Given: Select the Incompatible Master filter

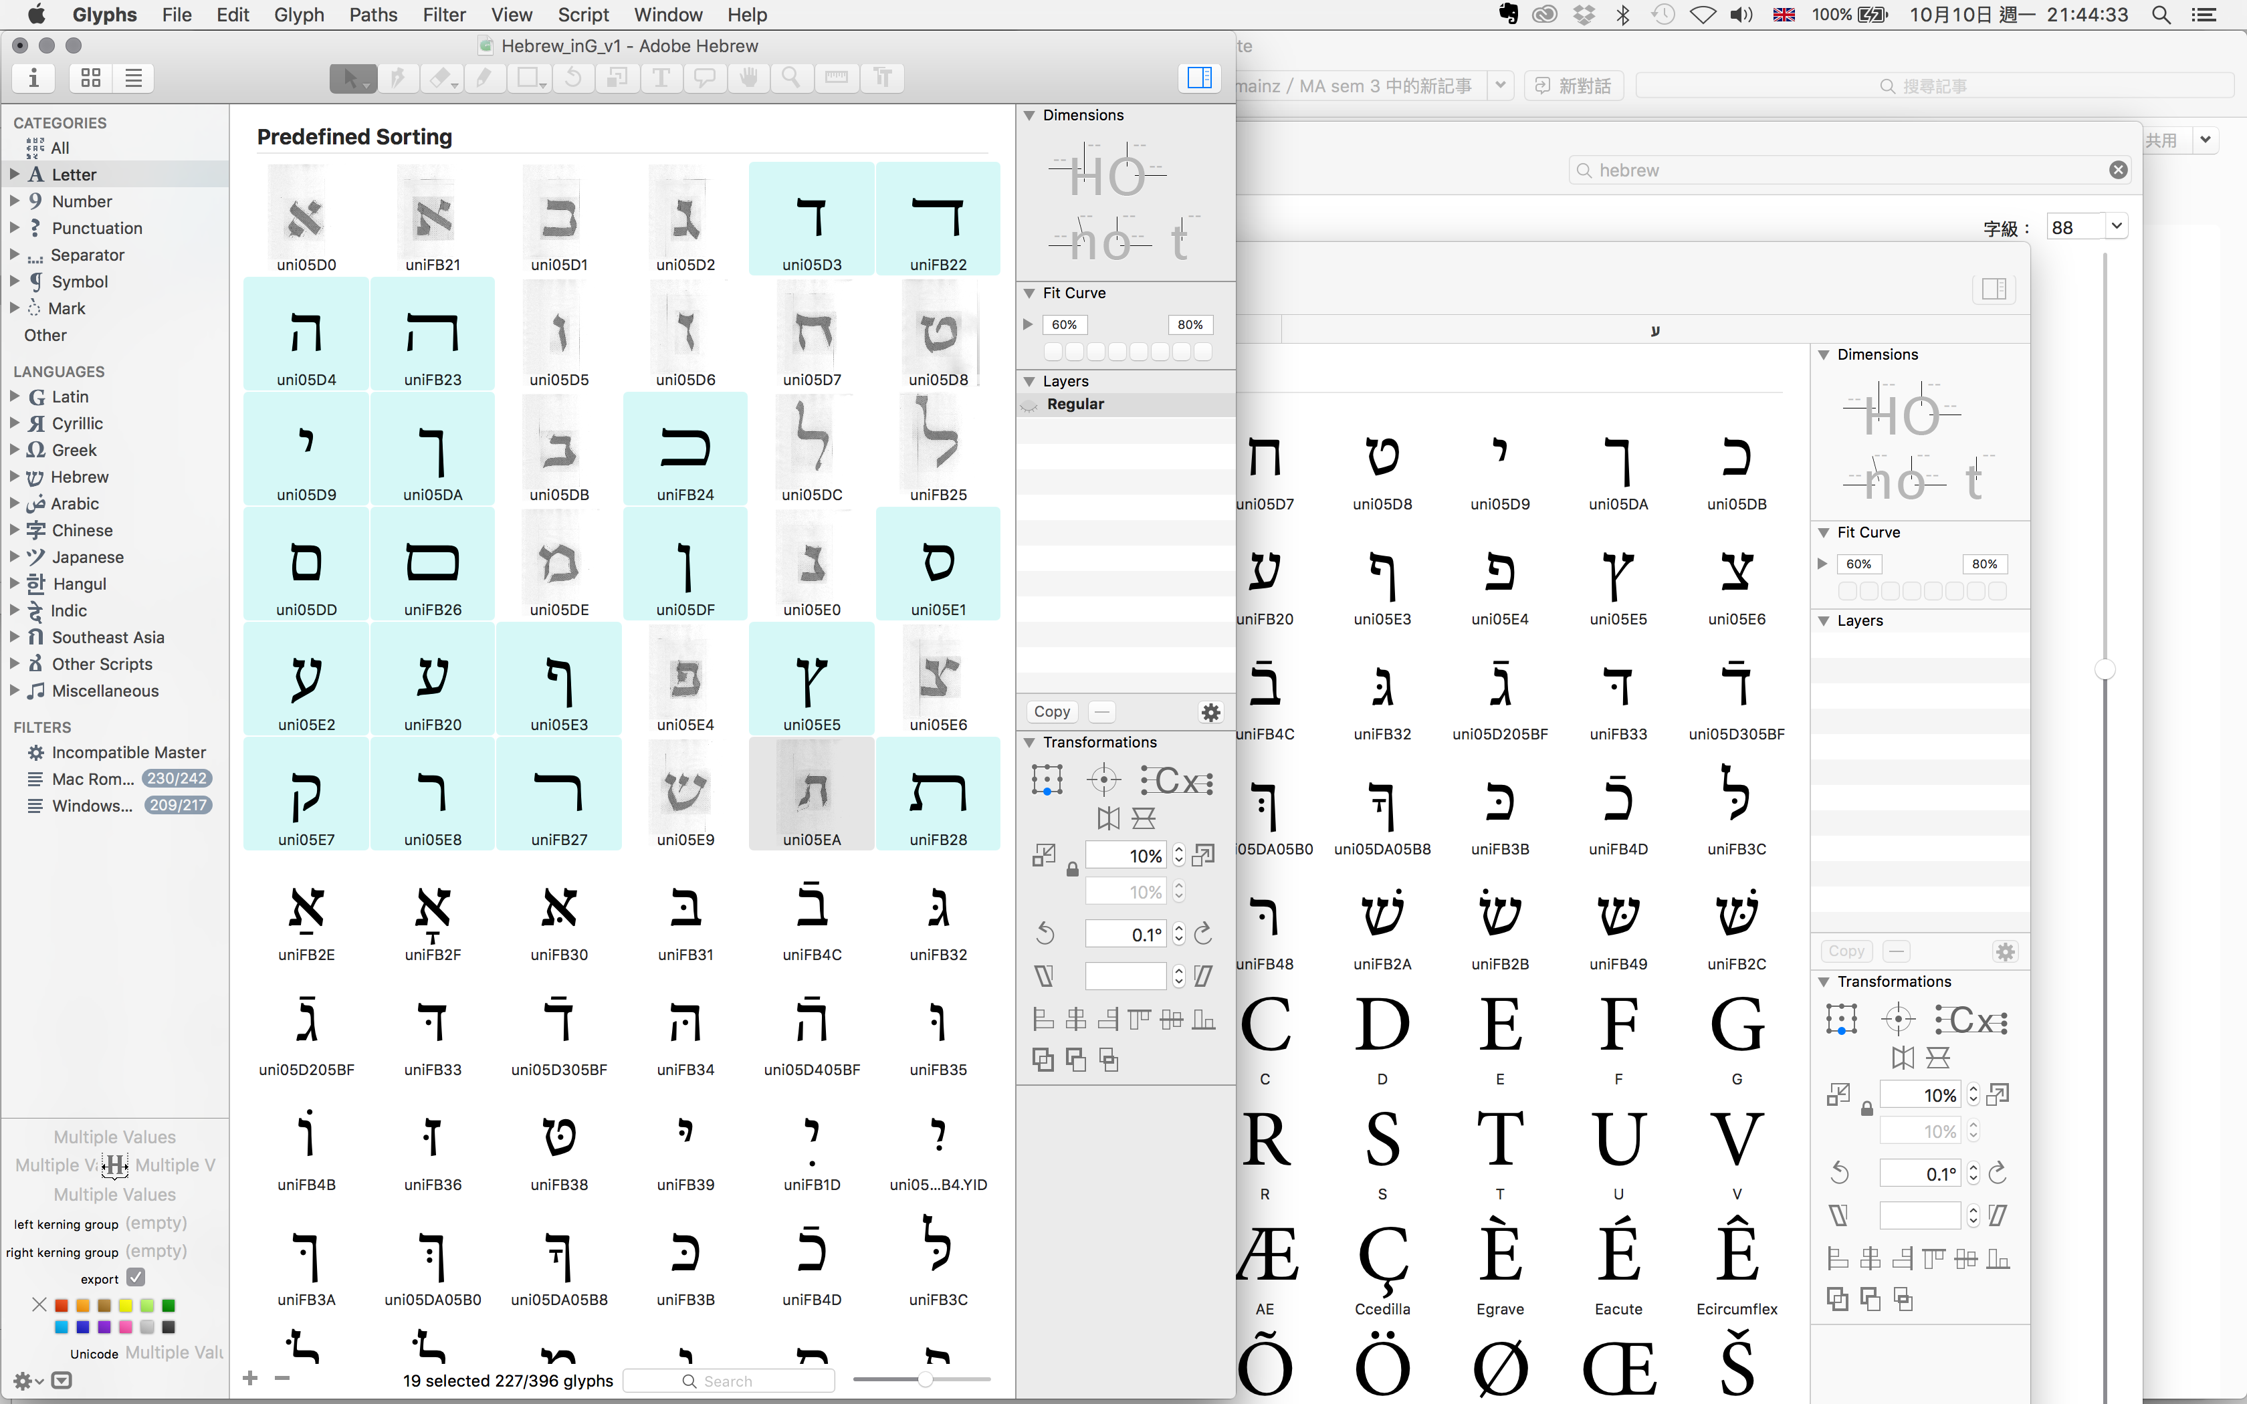Looking at the screenshot, I should tap(128, 752).
